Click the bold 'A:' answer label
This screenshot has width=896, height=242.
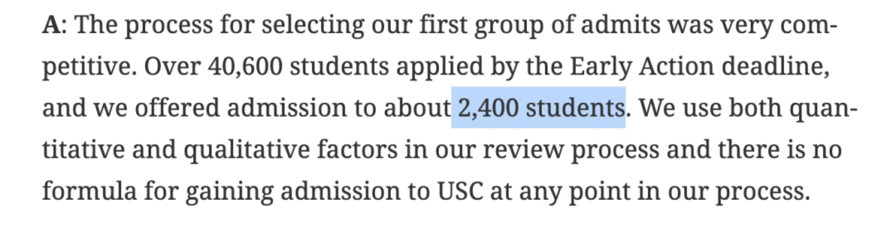coord(52,25)
